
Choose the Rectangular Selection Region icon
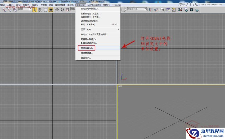pyautogui.click(x=46, y=10)
